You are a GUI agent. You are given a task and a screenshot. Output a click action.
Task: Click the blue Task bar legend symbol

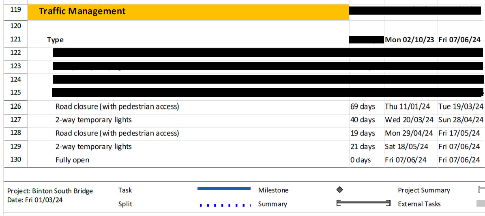coord(224,188)
